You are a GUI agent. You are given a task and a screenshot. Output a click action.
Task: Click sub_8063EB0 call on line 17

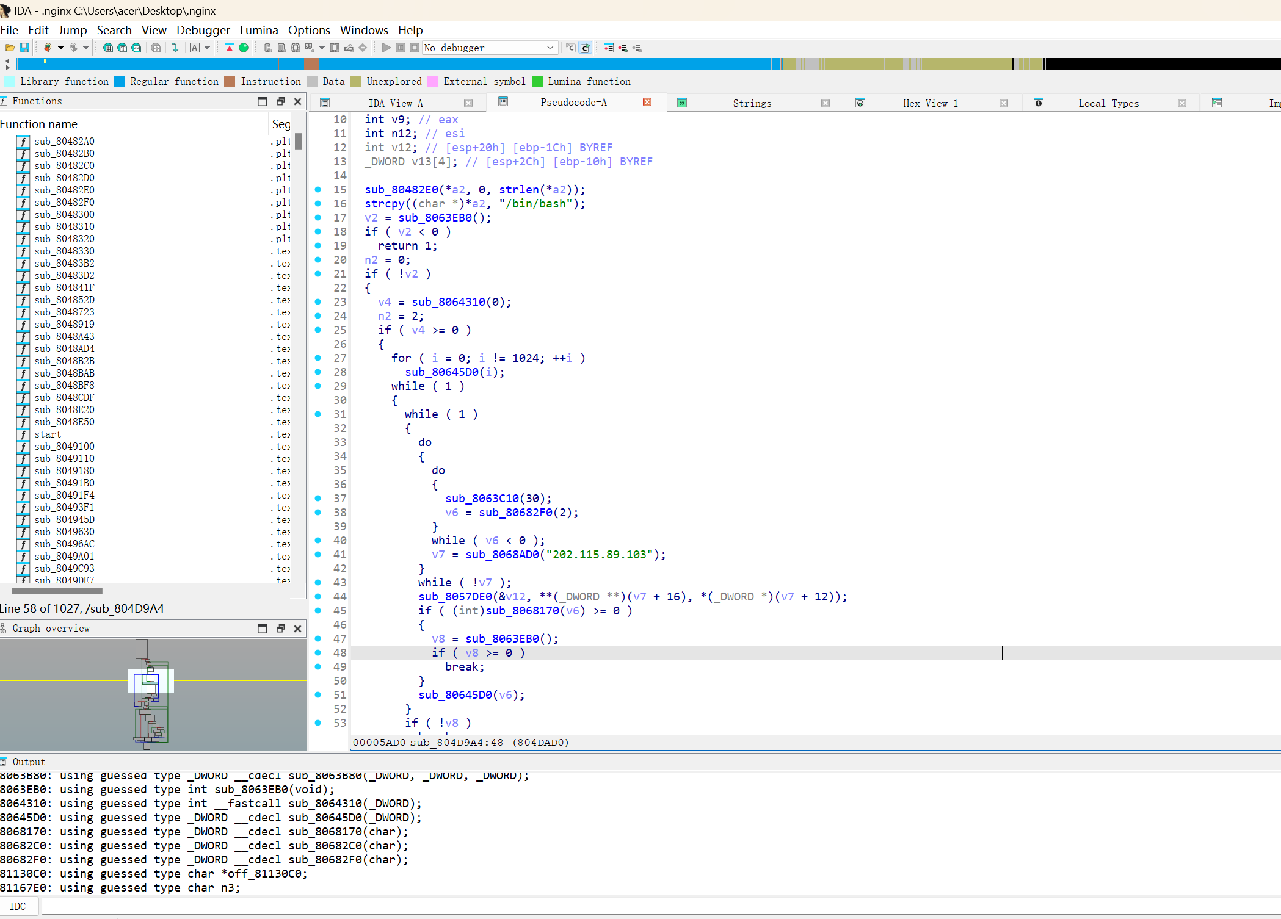435,218
